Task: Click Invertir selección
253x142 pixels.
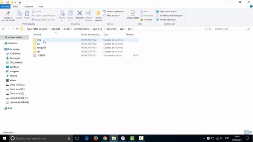Action: [166, 20]
